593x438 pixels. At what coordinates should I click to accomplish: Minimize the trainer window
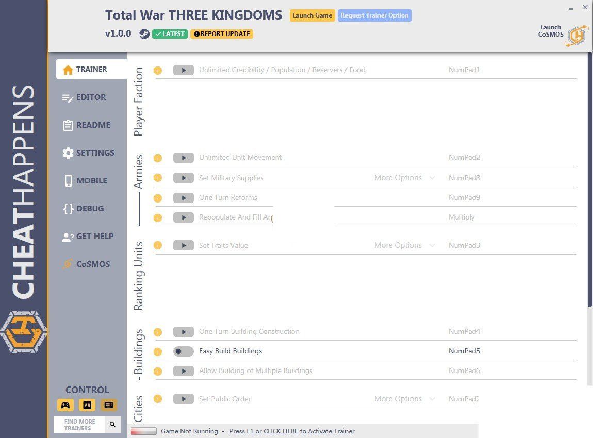pos(571,8)
